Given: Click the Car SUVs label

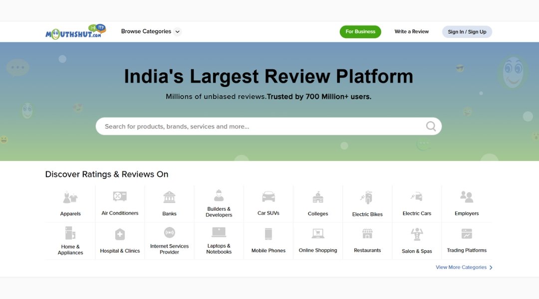Looking at the screenshot, I should click(x=269, y=213).
